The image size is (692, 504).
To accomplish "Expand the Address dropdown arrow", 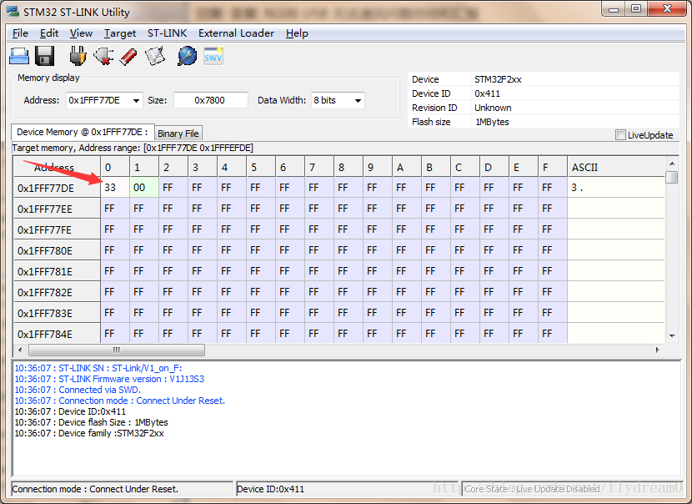I will 137,101.
